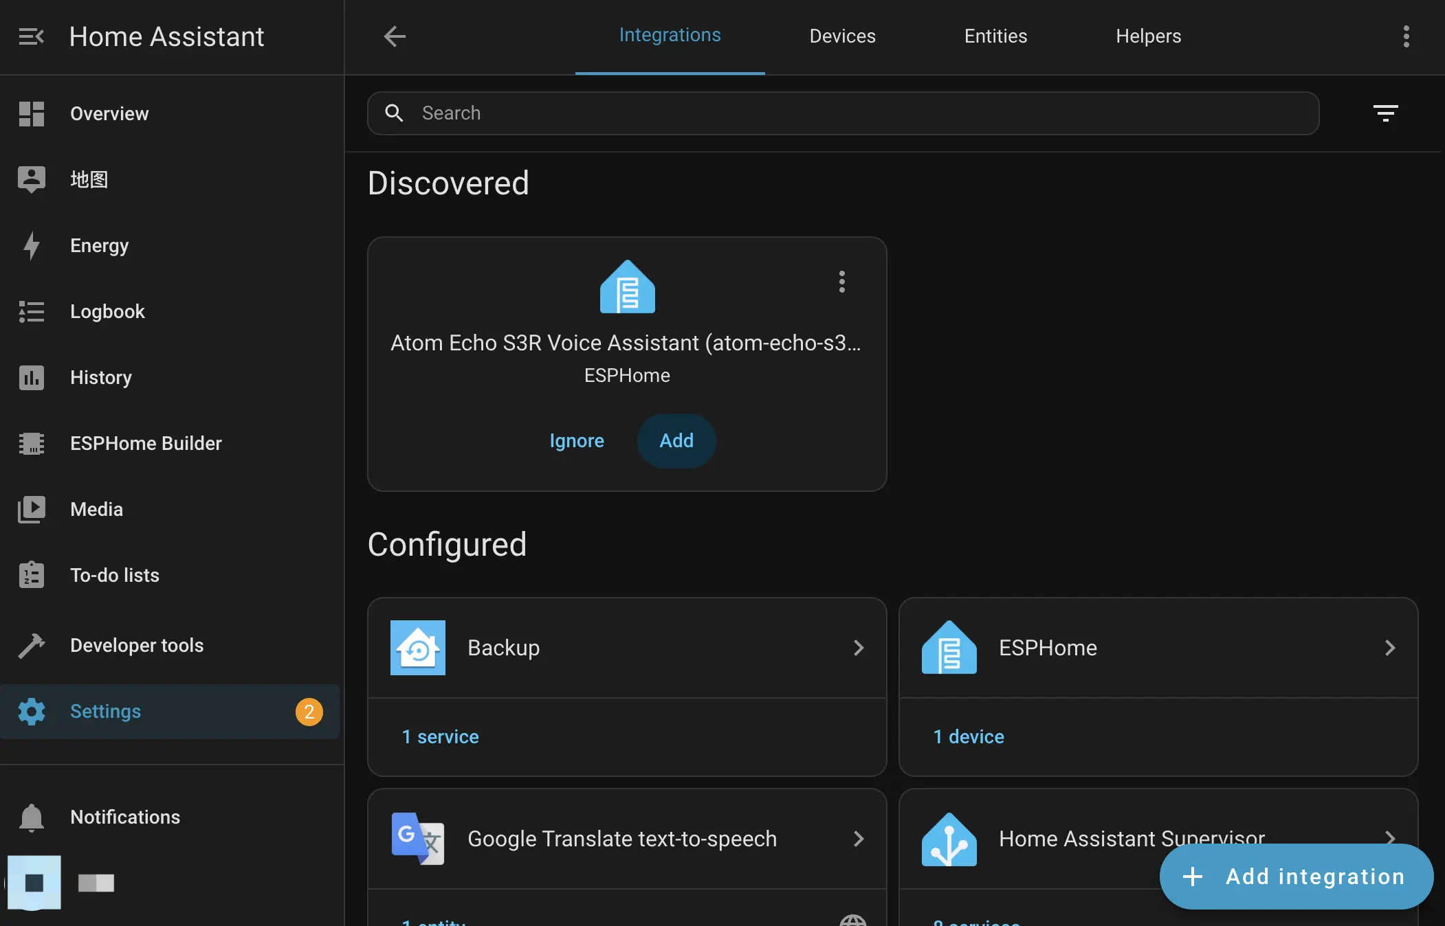1445x926 pixels.
Task: Ignore the discovered ESPHome device
Action: coord(576,441)
